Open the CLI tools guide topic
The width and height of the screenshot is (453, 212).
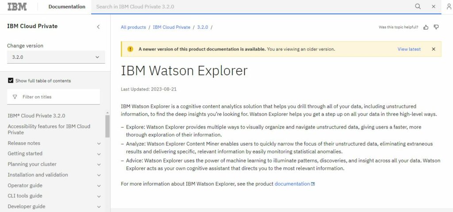pyautogui.click(x=25, y=196)
